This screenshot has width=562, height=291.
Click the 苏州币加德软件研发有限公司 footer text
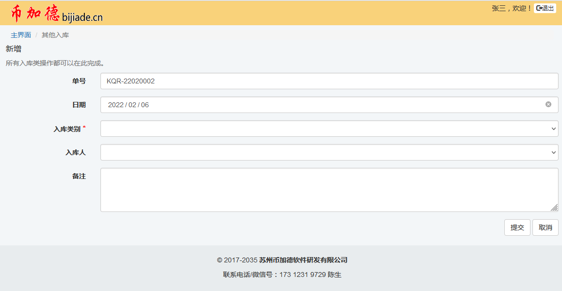click(x=303, y=260)
